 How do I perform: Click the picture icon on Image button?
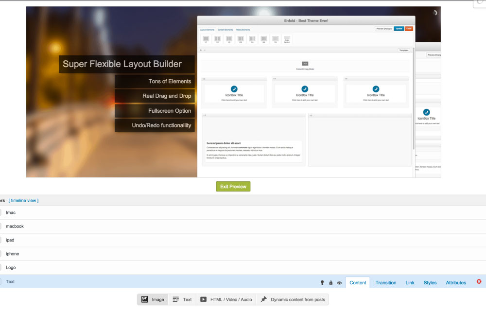pos(145,299)
